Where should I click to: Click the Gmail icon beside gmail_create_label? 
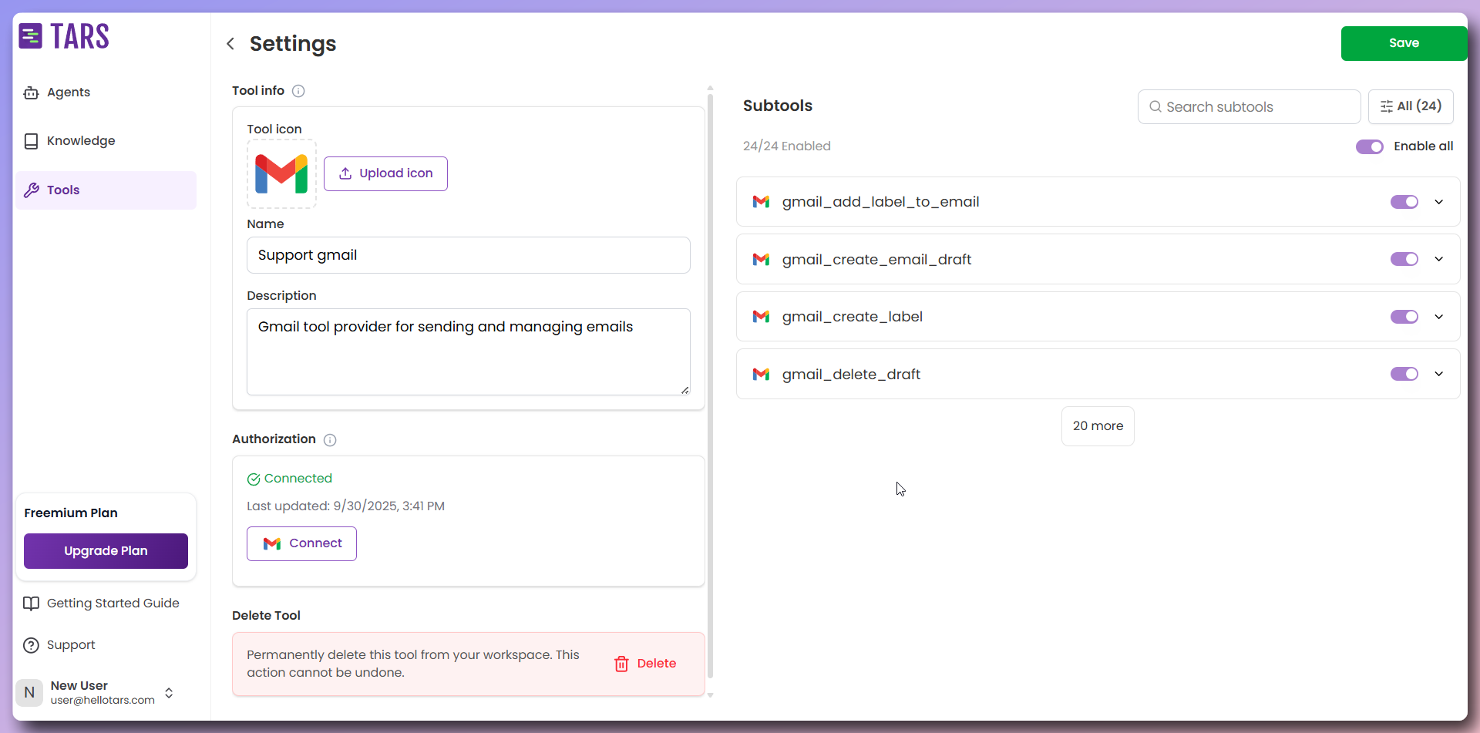click(762, 316)
